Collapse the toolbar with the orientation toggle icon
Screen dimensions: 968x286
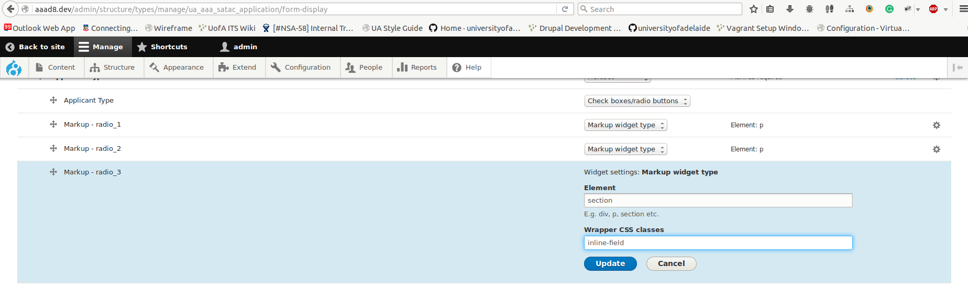[958, 68]
